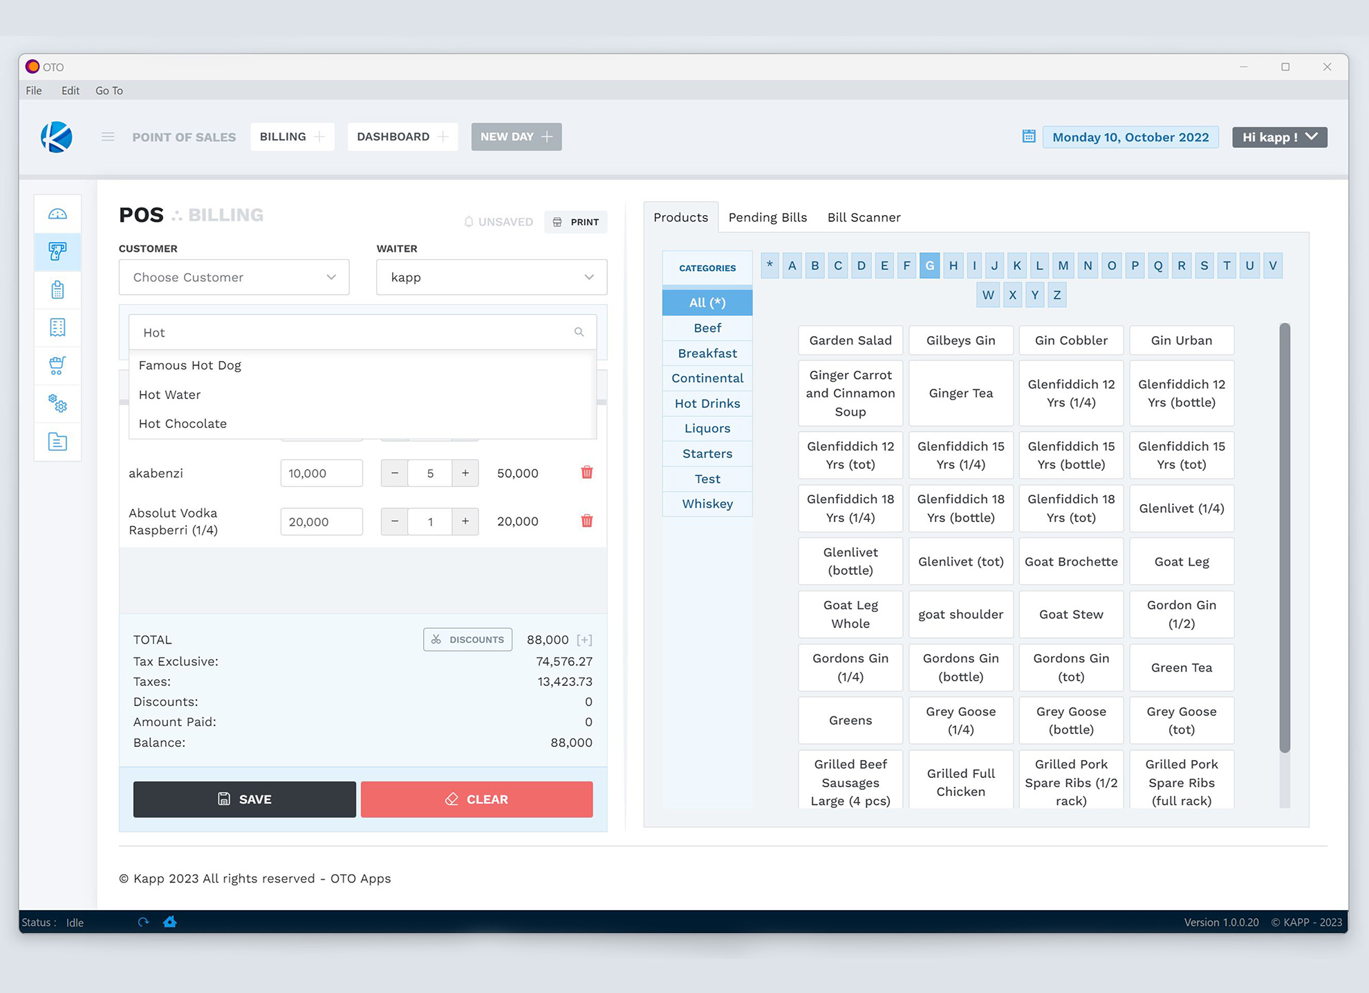Search for Hot products input

click(x=362, y=332)
